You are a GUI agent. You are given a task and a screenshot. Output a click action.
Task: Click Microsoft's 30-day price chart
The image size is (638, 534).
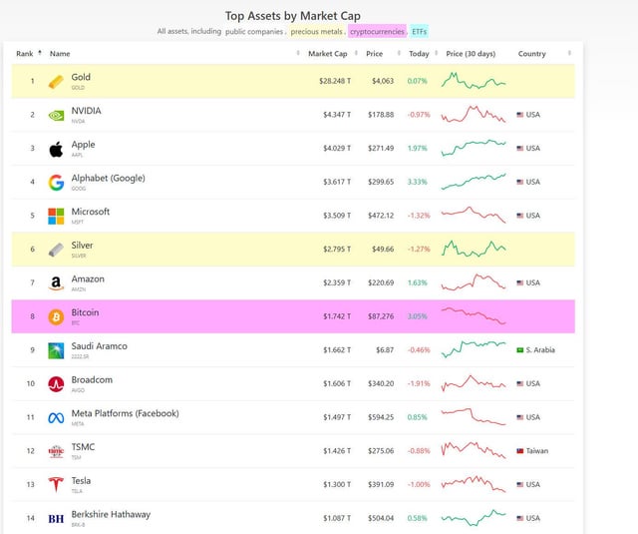[474, 215]
